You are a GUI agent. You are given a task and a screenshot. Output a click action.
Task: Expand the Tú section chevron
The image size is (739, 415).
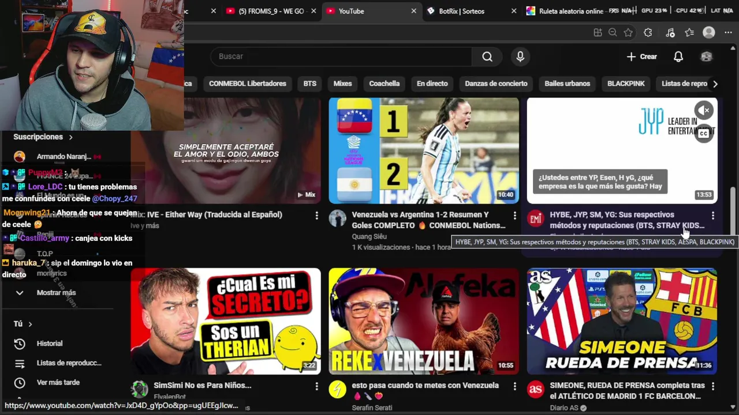pyautogui.click(x=30, y=325)
